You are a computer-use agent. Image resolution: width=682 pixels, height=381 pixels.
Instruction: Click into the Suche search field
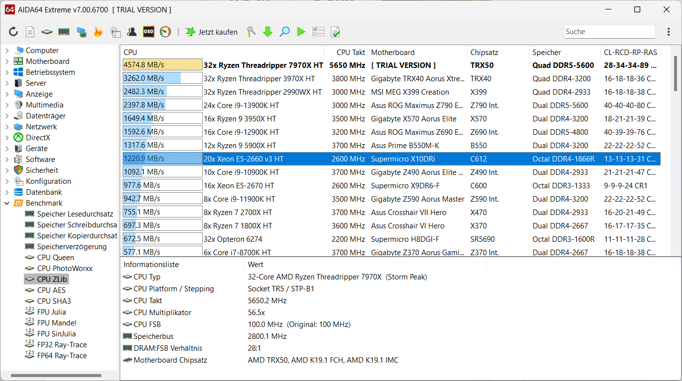(610, 32)
